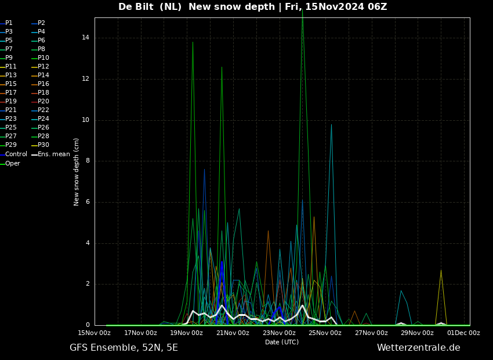Click the Ens. mean legend entry
Viewport: 493px width, 360px height.
tap(50, 154)
